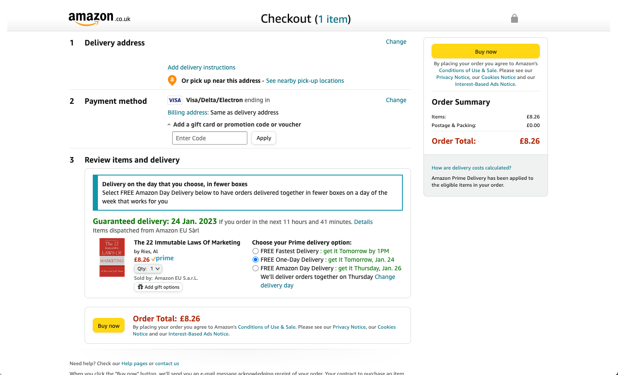Viewport: 618px width, 375px height.
Task: Click the Prime badge next to the price
Action: (x=163, y=259)
